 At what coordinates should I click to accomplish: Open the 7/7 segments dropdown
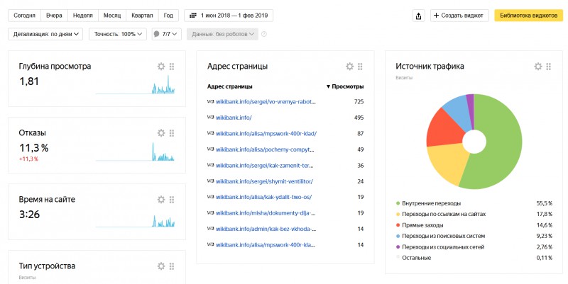pos(166,34)
